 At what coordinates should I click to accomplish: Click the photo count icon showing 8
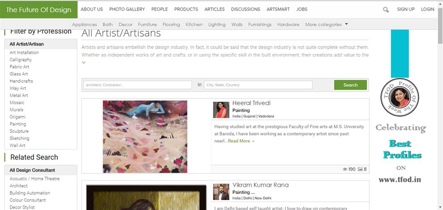[360, 169]
